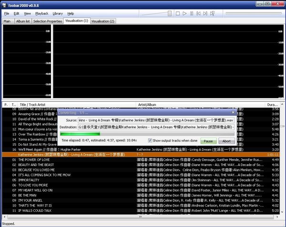
Task: Select track We'll Meet Again
Action: [x=141, y=149]
